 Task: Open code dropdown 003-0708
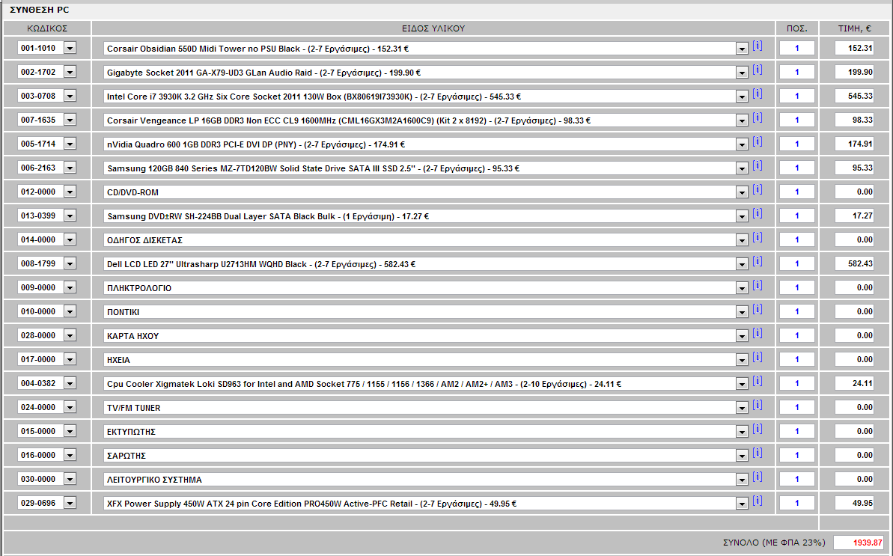70,97
